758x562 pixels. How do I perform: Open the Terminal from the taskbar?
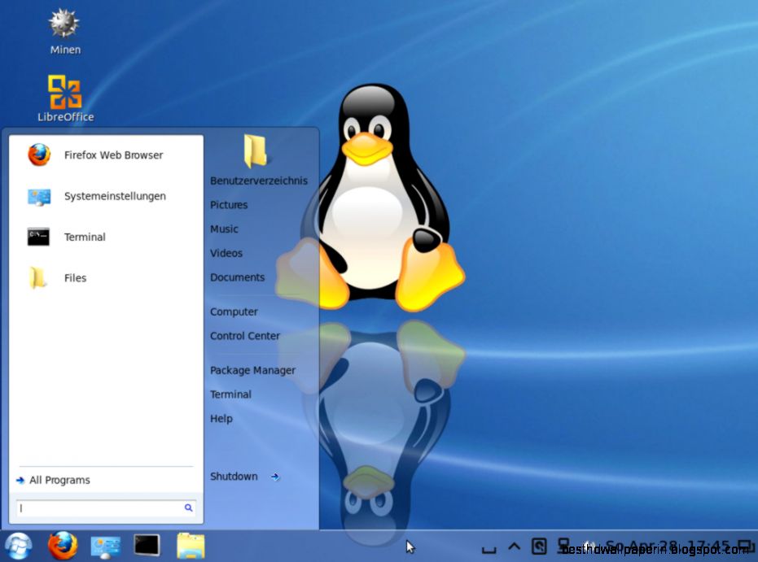click(147, 545)
